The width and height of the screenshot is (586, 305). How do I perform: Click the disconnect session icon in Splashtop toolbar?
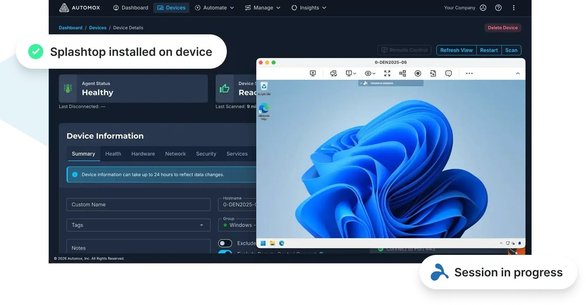pyautogui.click(x=313, y=73)
